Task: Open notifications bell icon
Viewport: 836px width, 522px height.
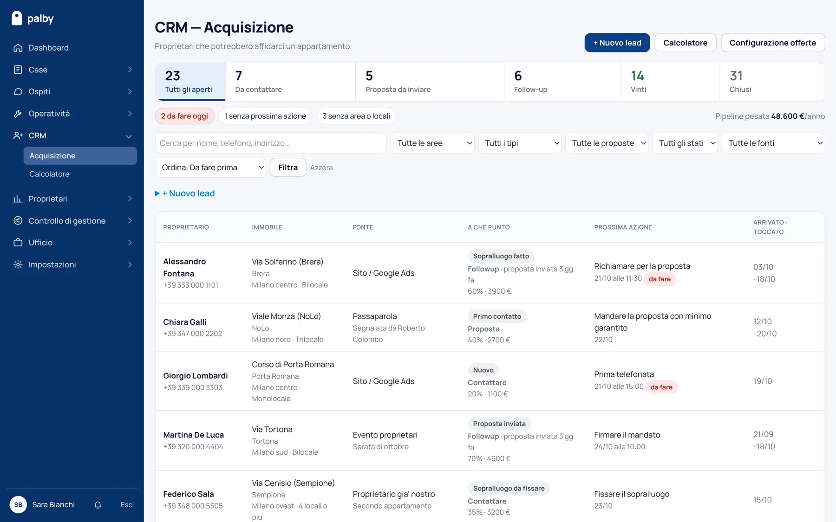Action: (98, 505)
